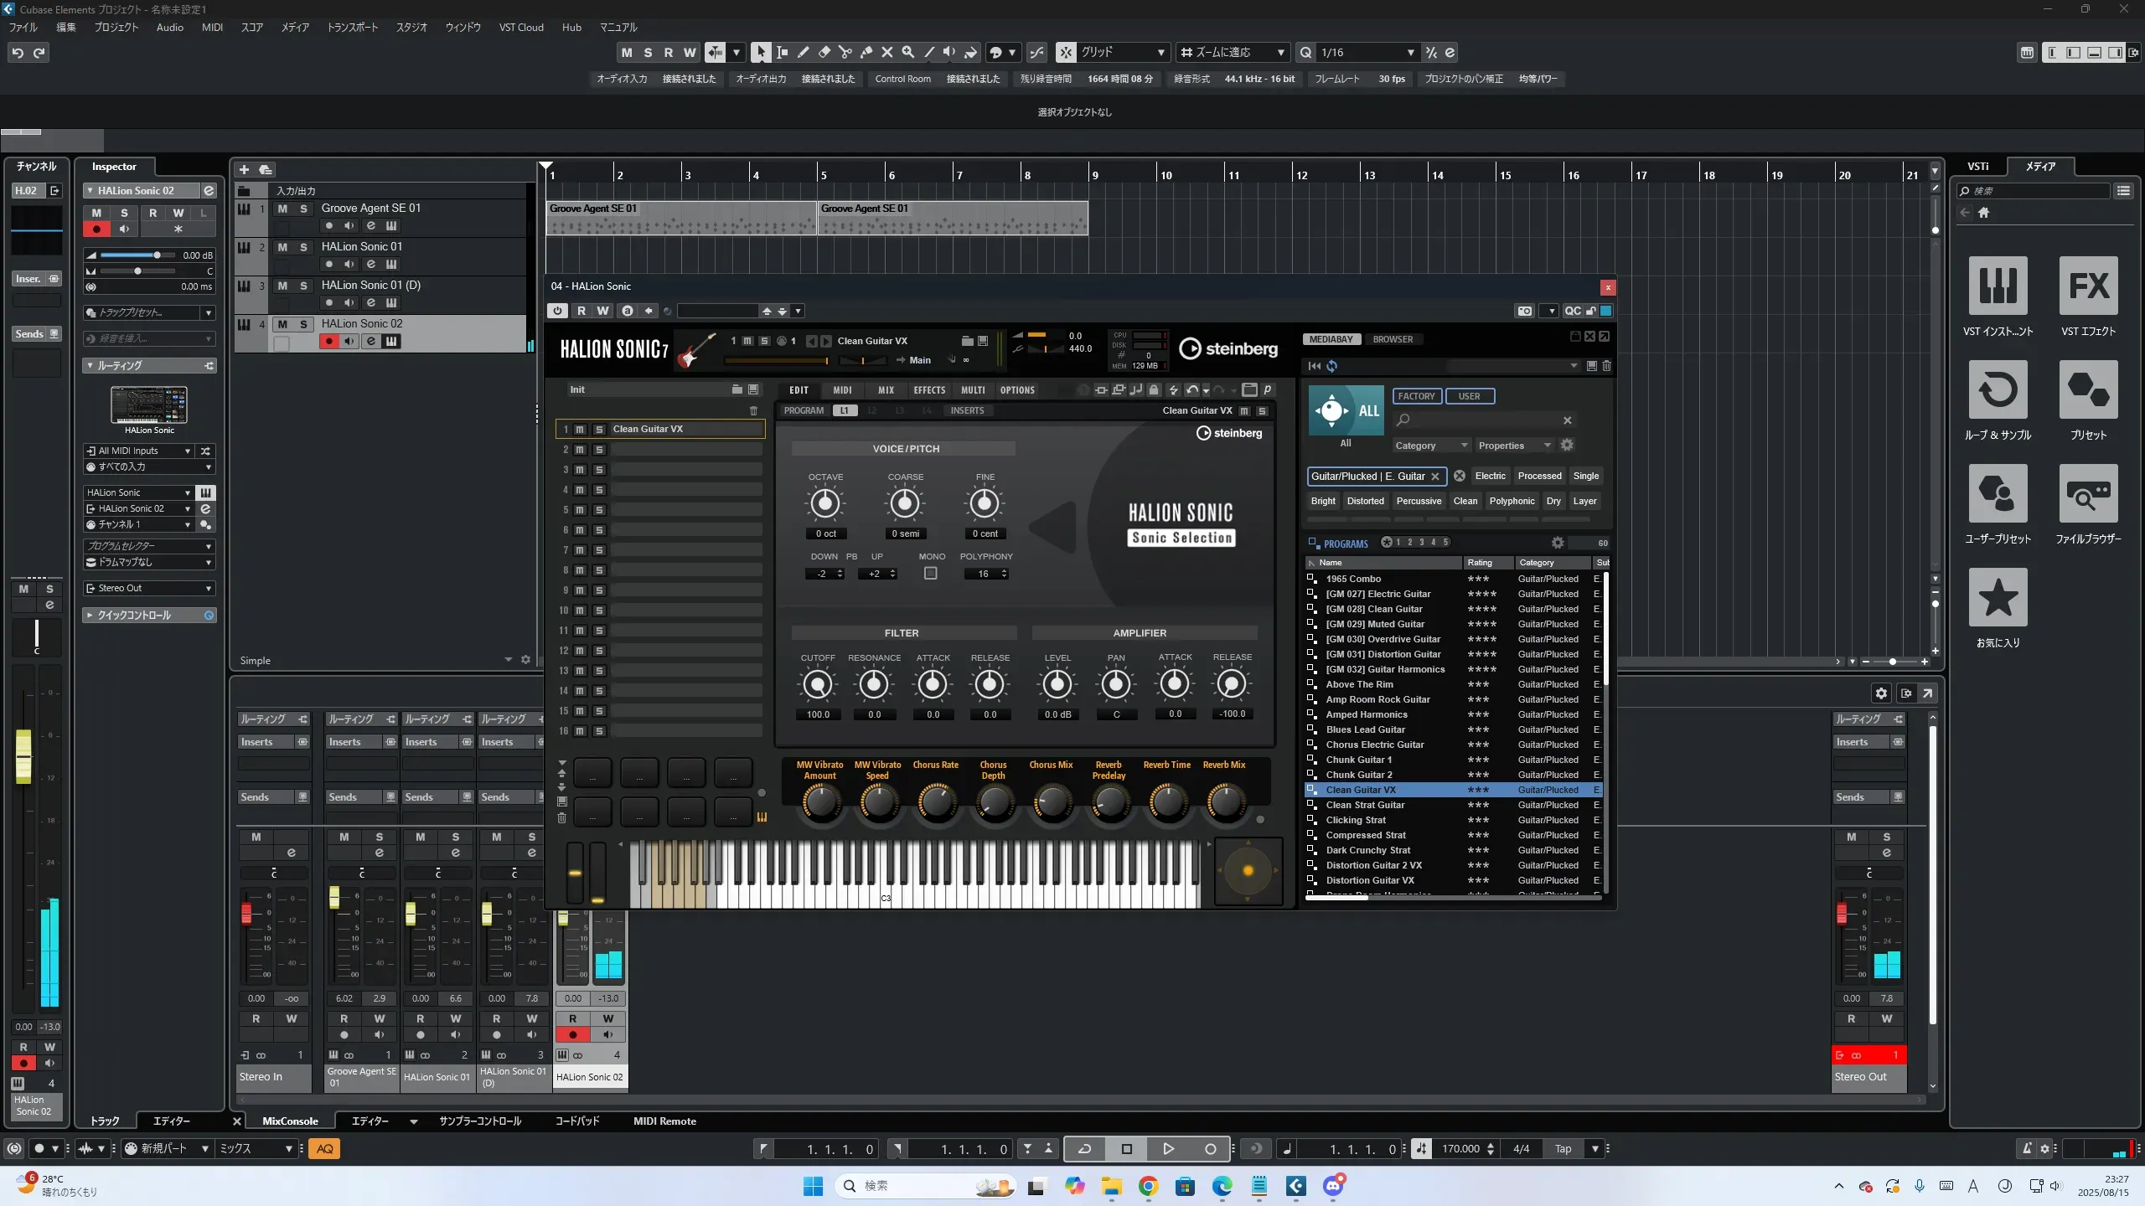
Task: Adjust the inspector track volume slider
Action: [157, 255]
